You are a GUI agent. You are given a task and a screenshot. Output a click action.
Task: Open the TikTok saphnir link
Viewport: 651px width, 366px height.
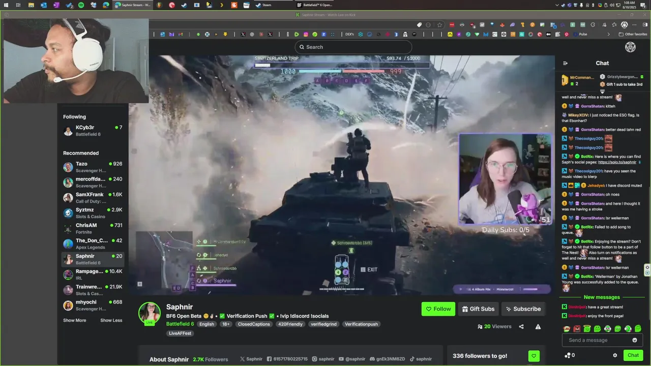pos(421,359)
